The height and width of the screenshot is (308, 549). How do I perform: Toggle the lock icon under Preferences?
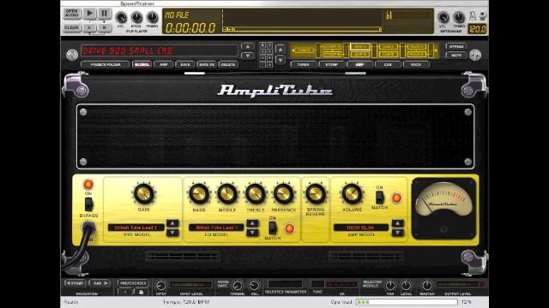[x=141, y=292]
